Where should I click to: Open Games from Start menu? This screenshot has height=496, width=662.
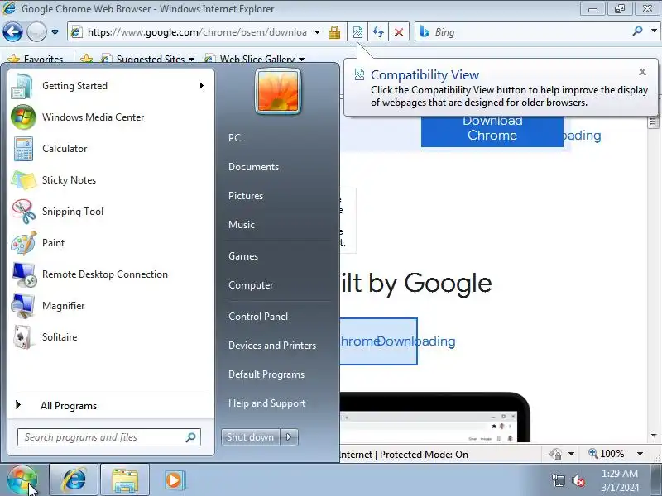coord(242,256)
